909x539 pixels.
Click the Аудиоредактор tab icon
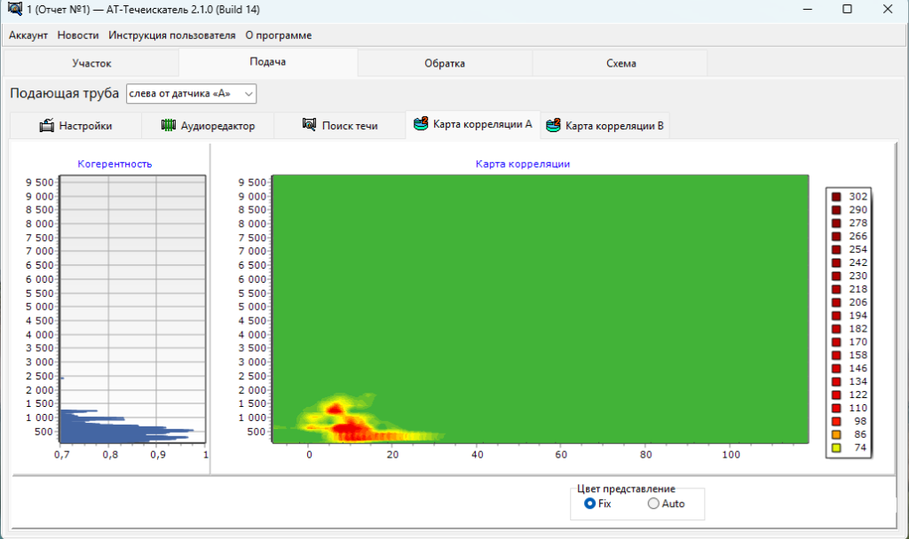pyautogui.click(x=169, y=126)
